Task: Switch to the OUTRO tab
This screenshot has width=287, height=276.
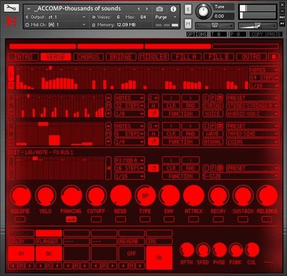Action: click(251, 57)
